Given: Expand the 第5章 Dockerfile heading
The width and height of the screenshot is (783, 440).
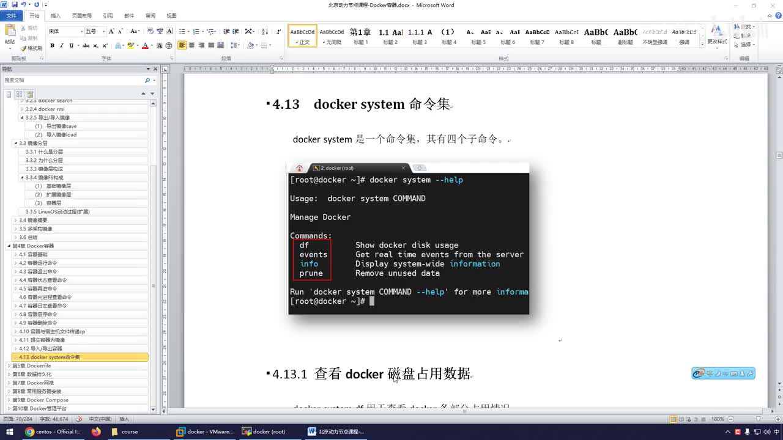Looking at the screenshot, I should (x=9, y=365).
